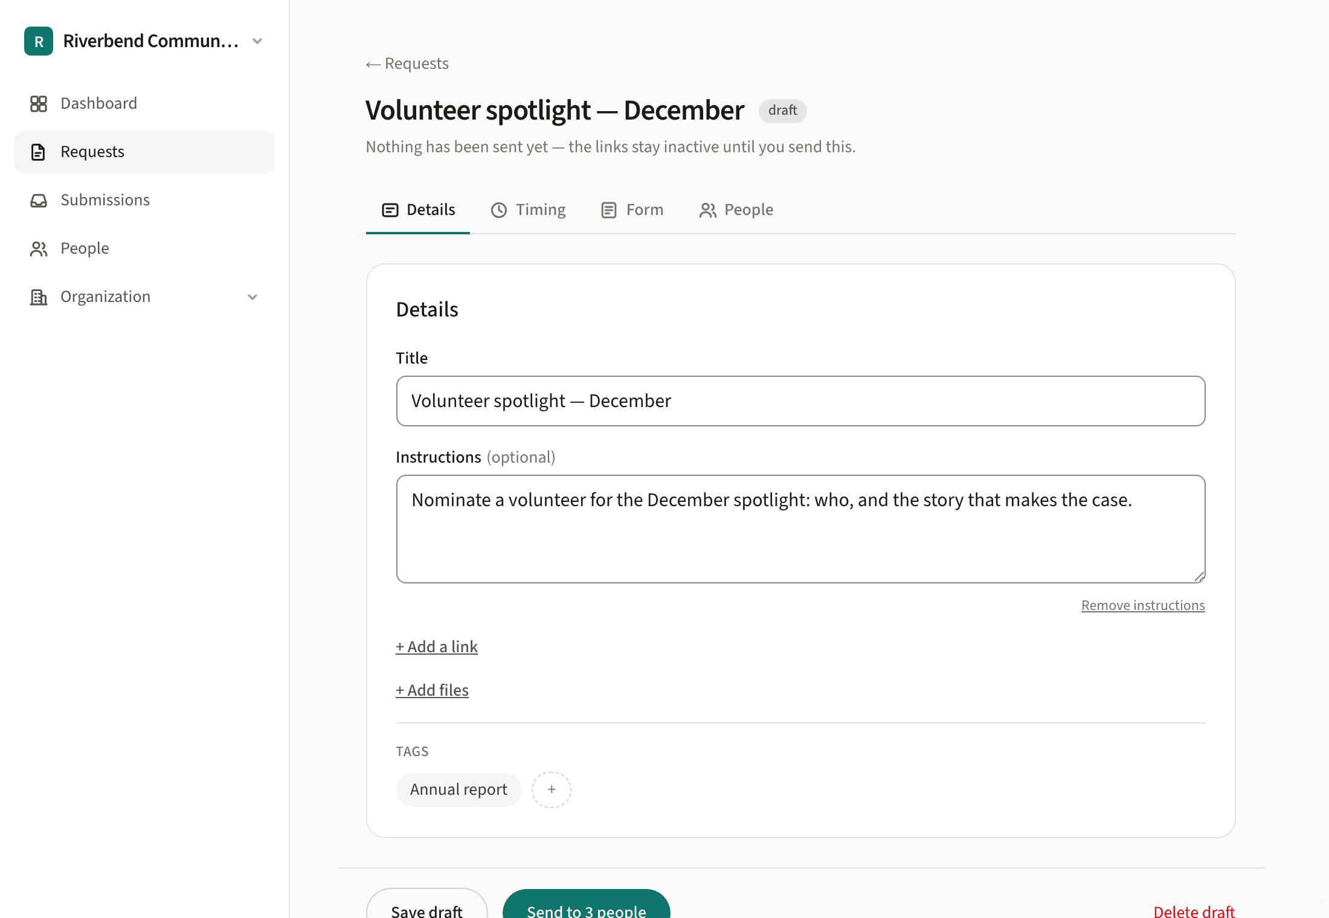Add a new tag with plus button
This screenshot has height=918, width=1329.
(x=552, y=790)
